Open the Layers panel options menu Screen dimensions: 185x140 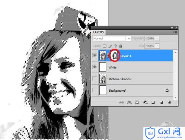click(x=175, y=32)
